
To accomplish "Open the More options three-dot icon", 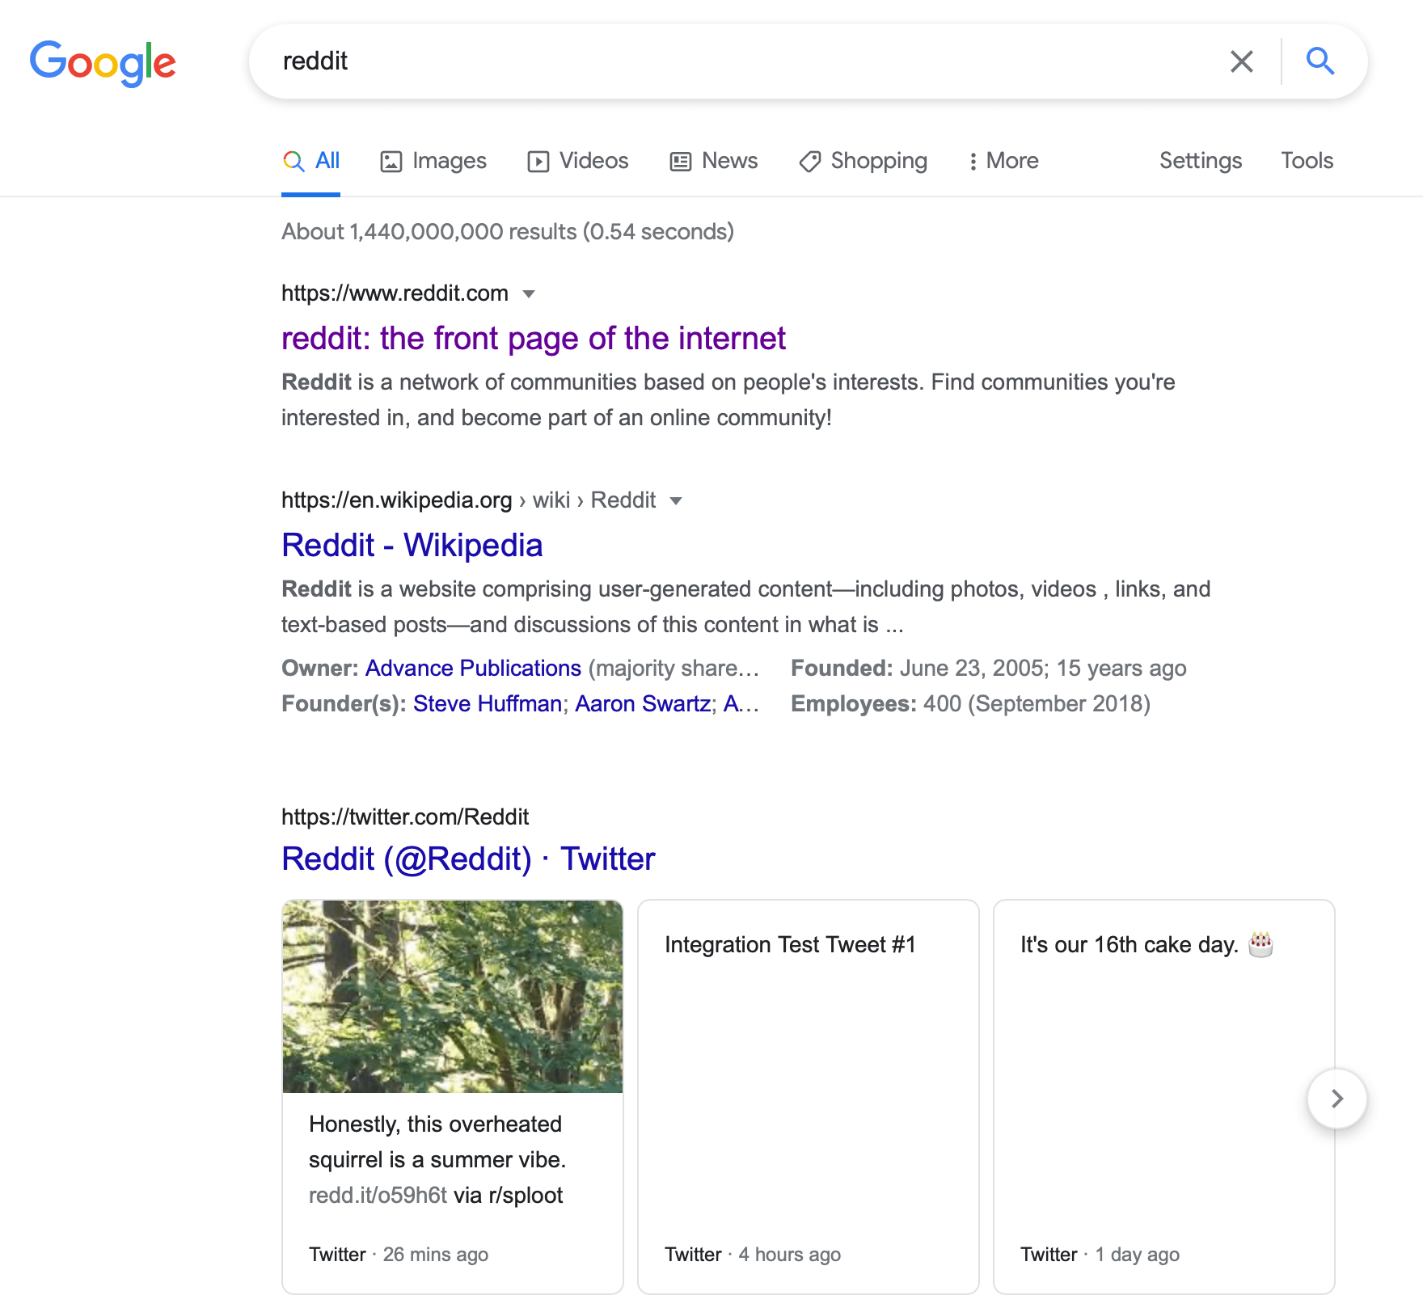I will point(973,161).
